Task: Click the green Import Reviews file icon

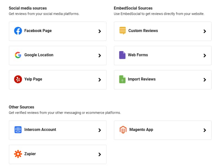Action: click(x=122, y=79)
